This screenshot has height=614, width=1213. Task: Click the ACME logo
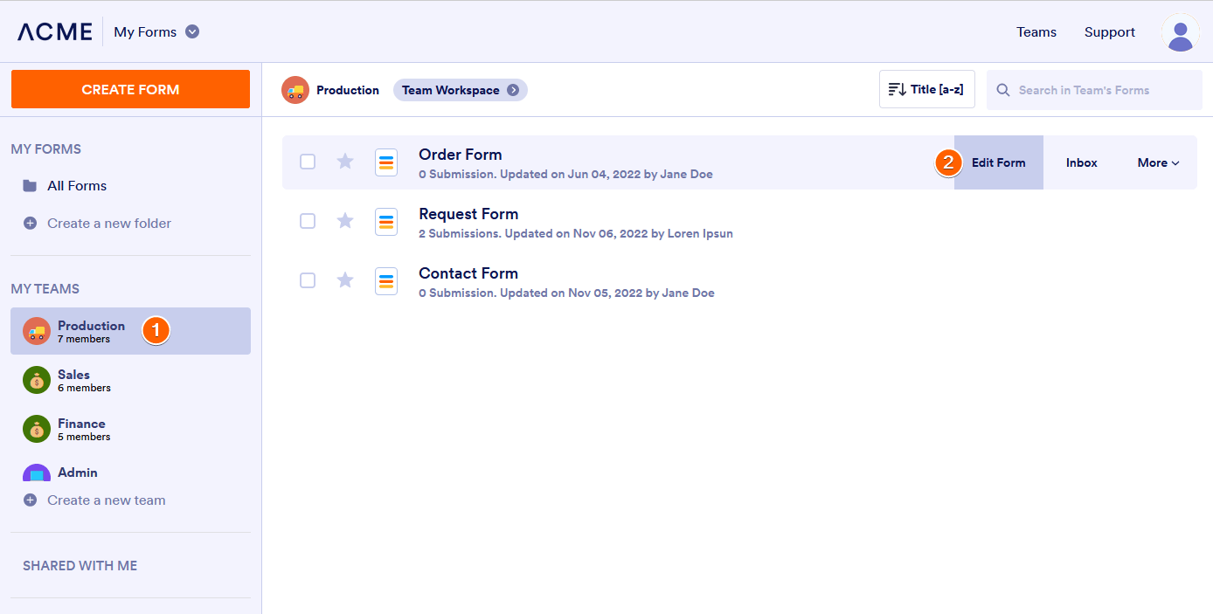[55, 32]
